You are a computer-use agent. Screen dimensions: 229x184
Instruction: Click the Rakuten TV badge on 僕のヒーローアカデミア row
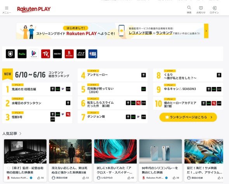[x=214, y=103]
